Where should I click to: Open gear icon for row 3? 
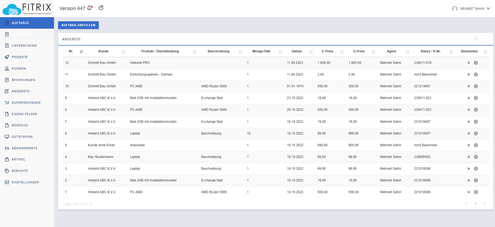(476, 169)
